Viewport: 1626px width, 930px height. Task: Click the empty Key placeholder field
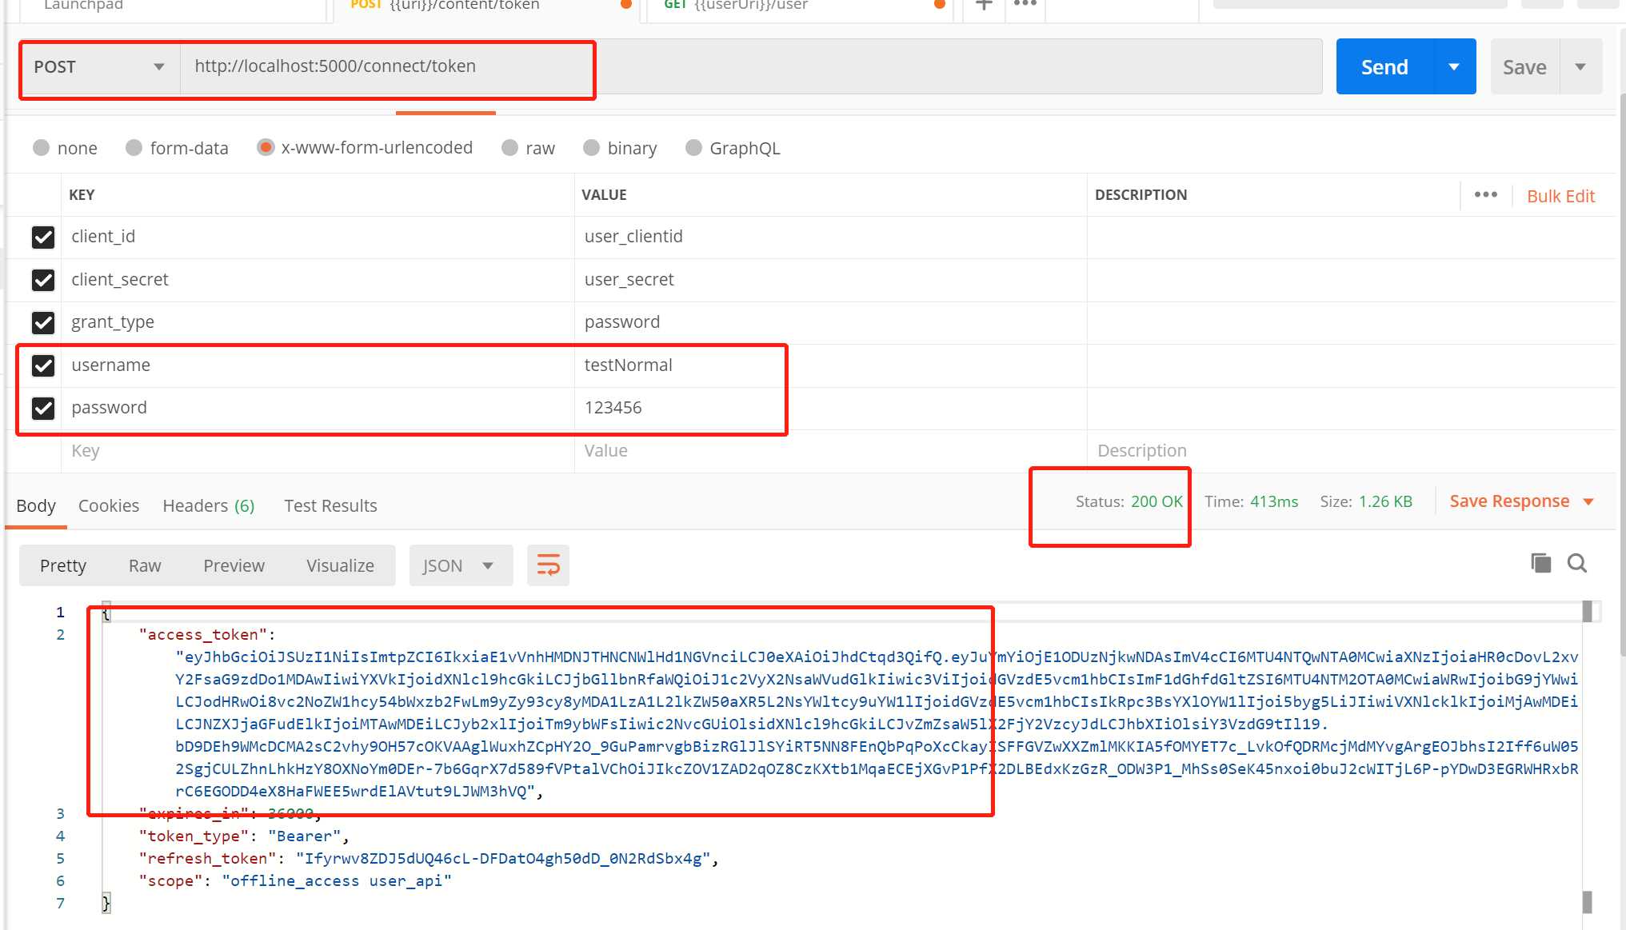(318, 451)
